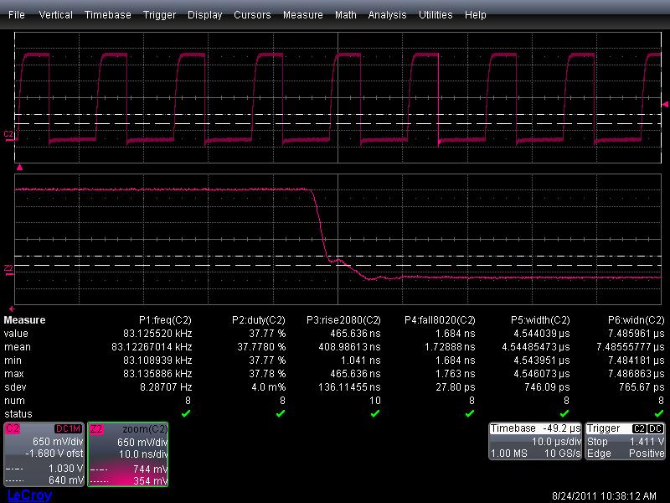Open the Cursors menu options

[252, 14]
